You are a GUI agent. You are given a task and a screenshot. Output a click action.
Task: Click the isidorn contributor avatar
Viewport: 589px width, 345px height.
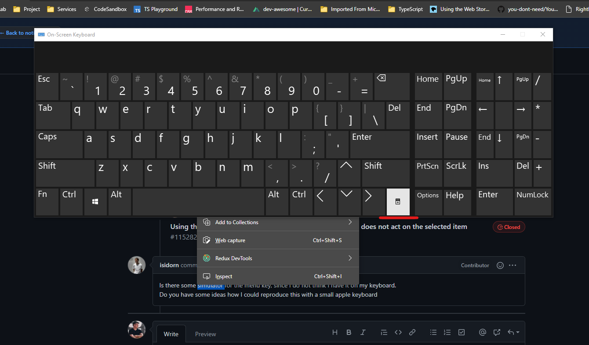(137, 265)
